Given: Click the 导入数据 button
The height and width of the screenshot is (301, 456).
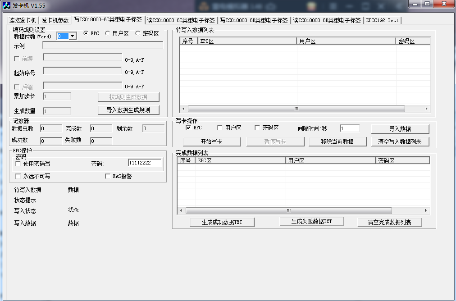Looking at the screenshot, I should point(400,129).
